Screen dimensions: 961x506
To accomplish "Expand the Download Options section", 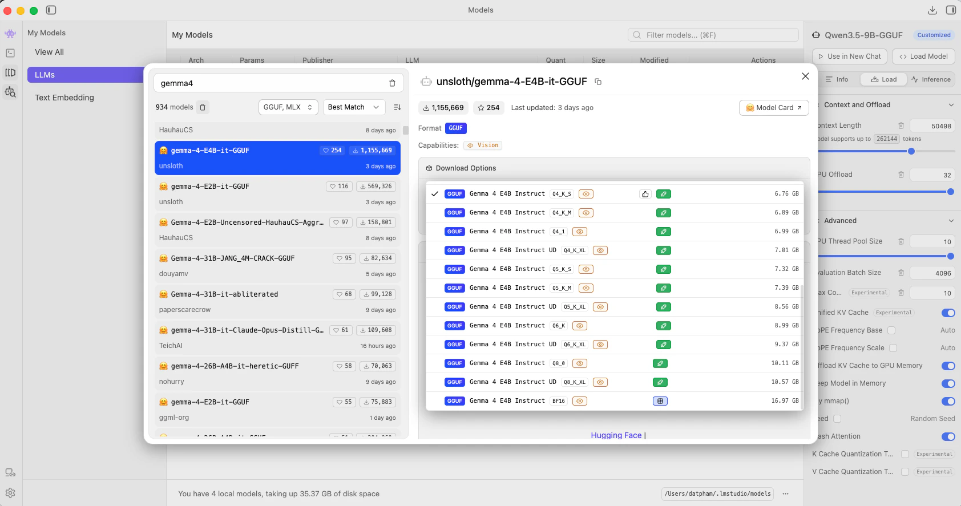I will [614, 168].
